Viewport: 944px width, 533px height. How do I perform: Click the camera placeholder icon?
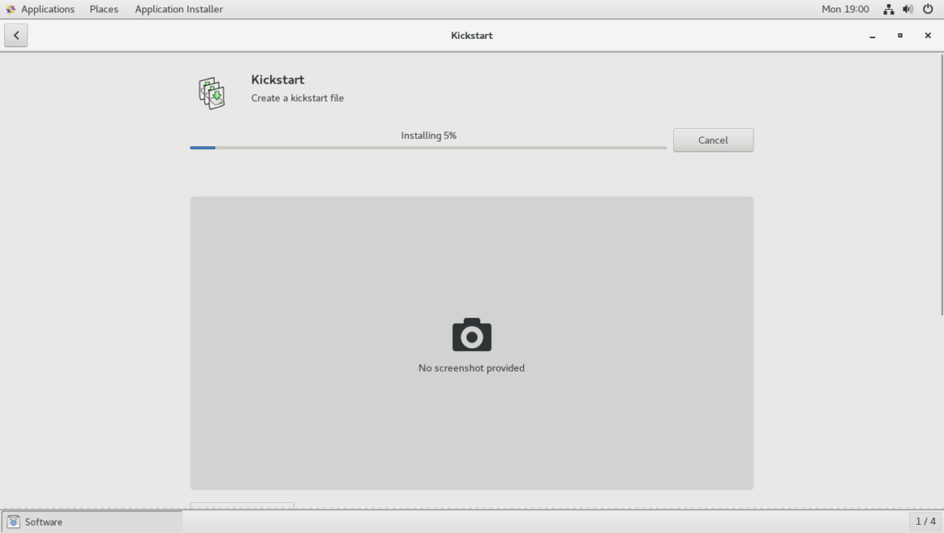pyautogui.click(x=471, y=334)
